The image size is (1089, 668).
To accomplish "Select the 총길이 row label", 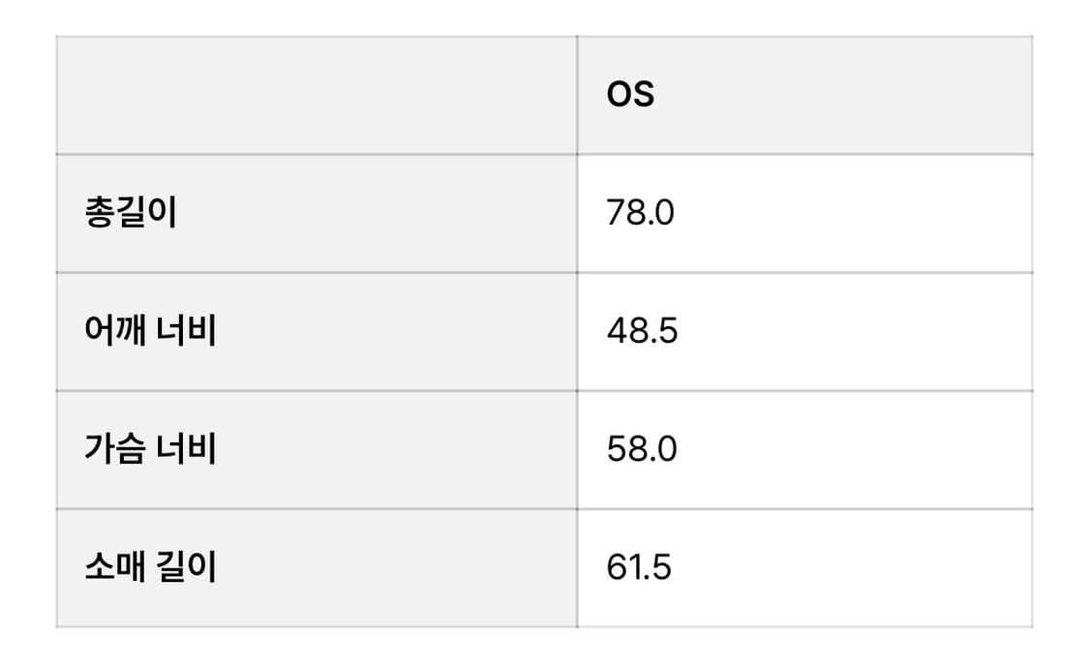I will [131, 213].
